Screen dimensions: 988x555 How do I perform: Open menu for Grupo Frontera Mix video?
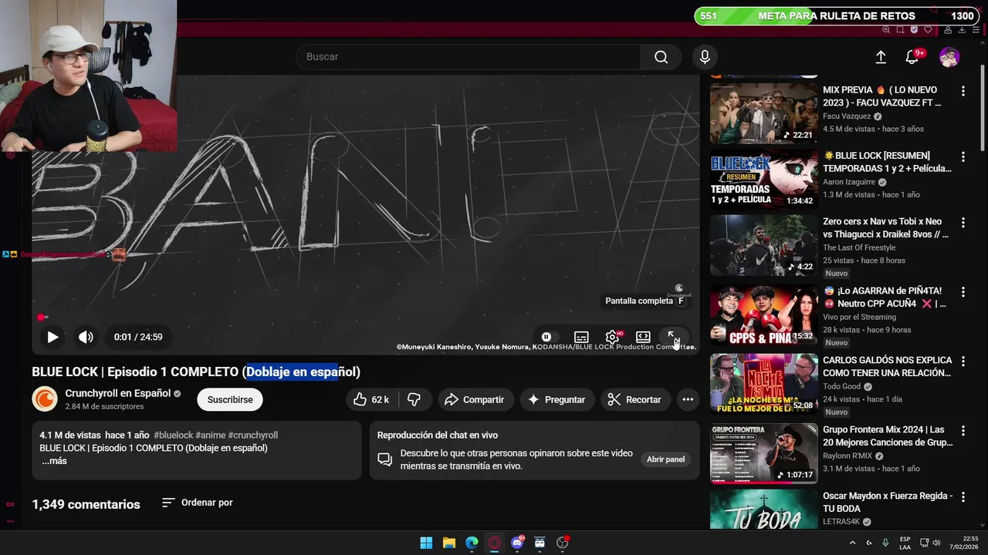click(x=963, y=431)
